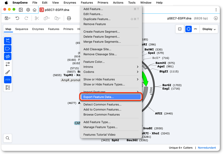Choose Manage Feature Types entry
The height and width of the screenshot is (154, 223).
point(111,127)
